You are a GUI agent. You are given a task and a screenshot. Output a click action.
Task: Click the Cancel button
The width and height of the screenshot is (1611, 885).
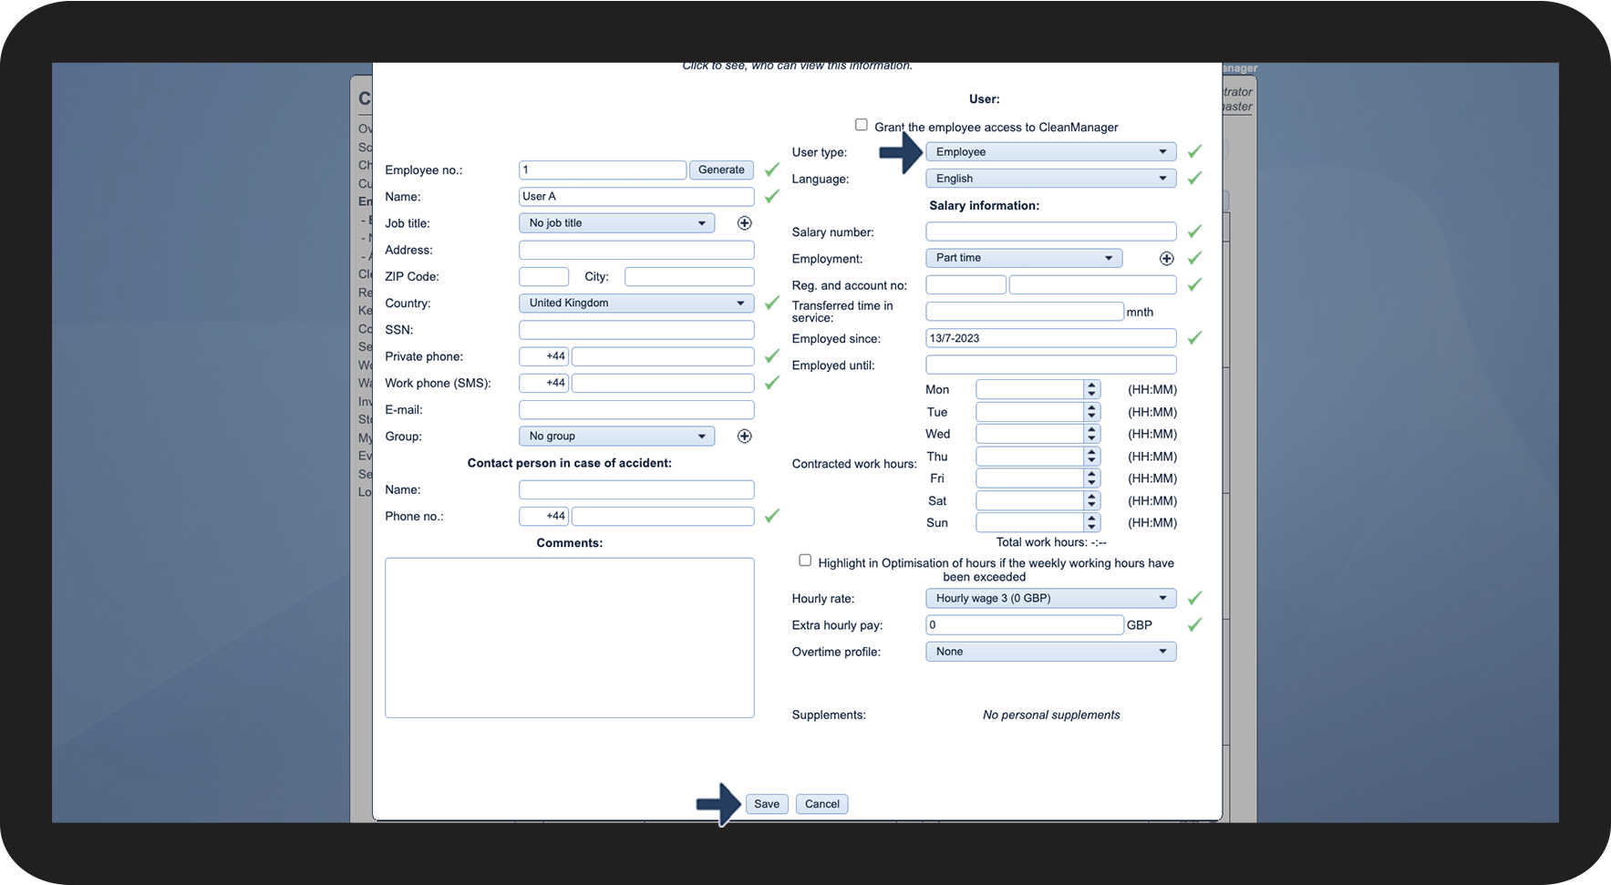[x=821, y=804]
